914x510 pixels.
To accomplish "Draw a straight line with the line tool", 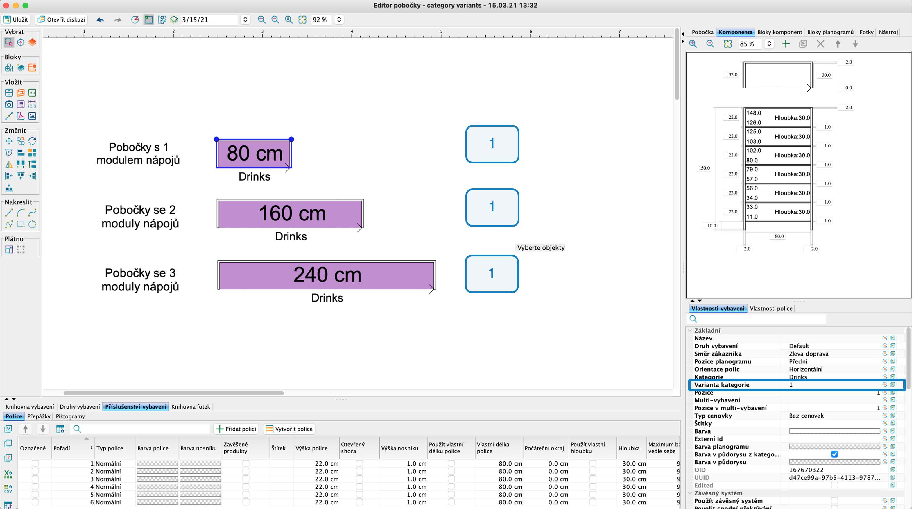I will (9, 213).
